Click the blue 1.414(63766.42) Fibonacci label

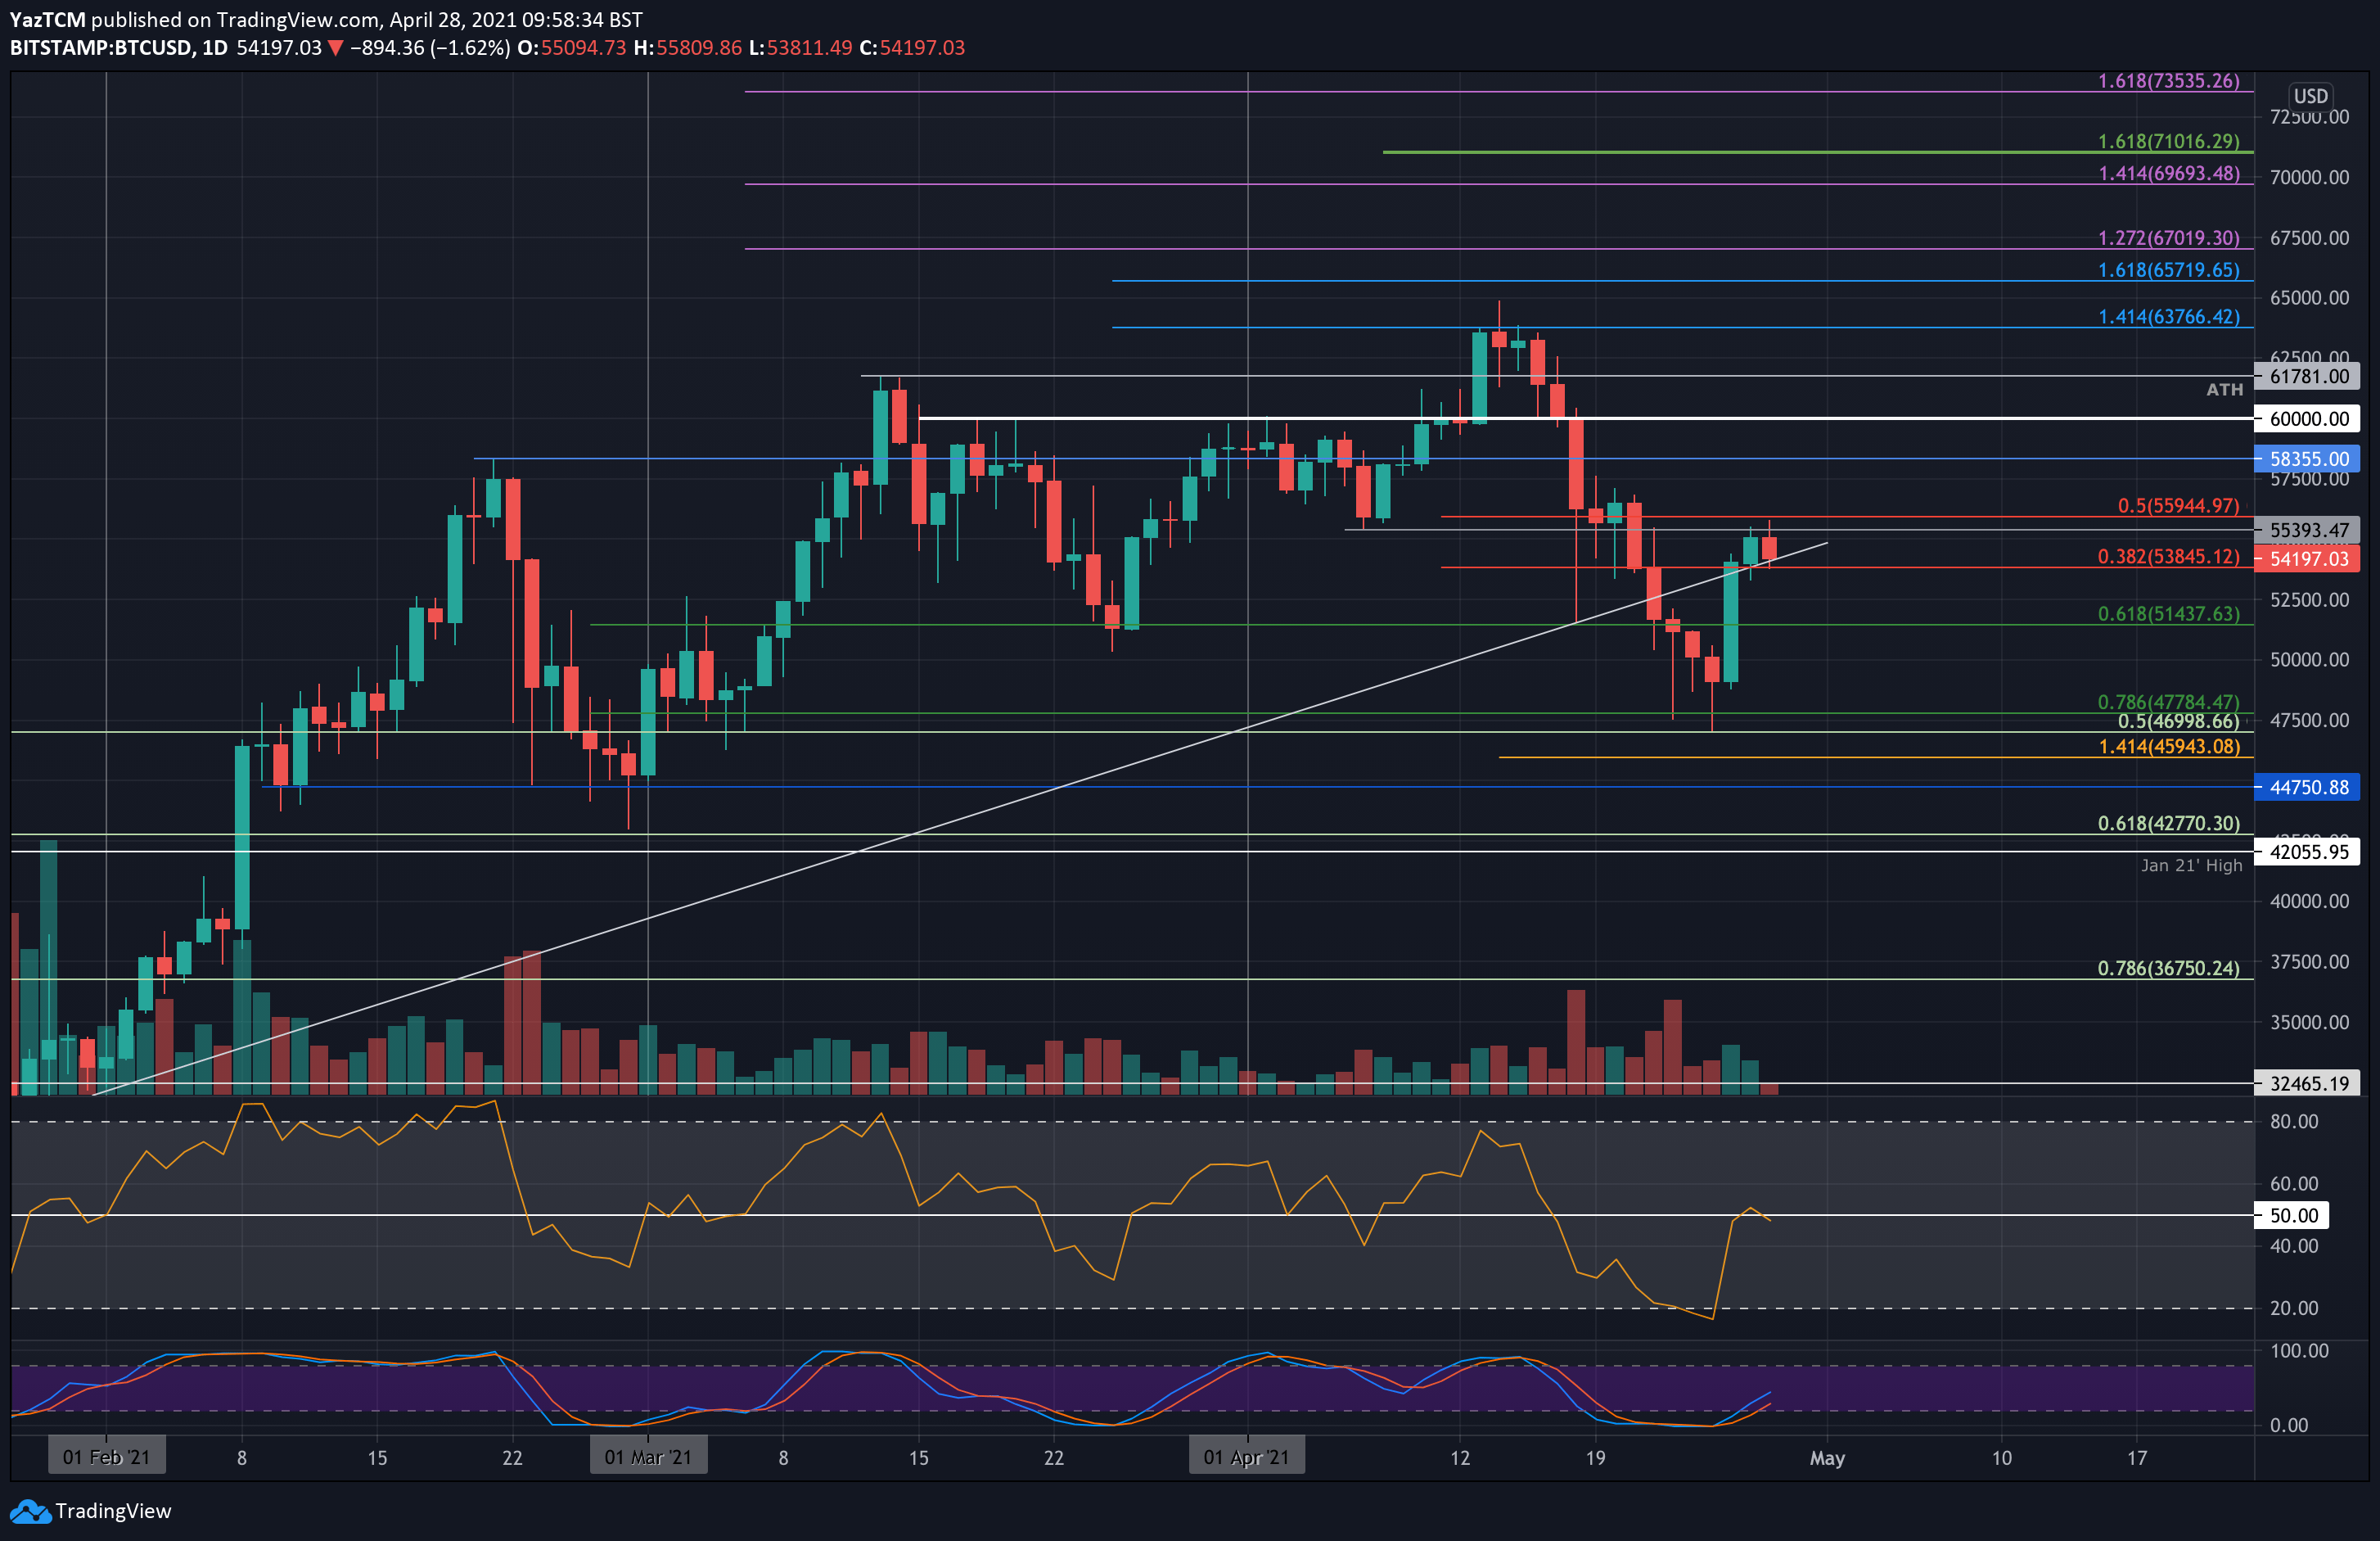tap(2169, 317)
